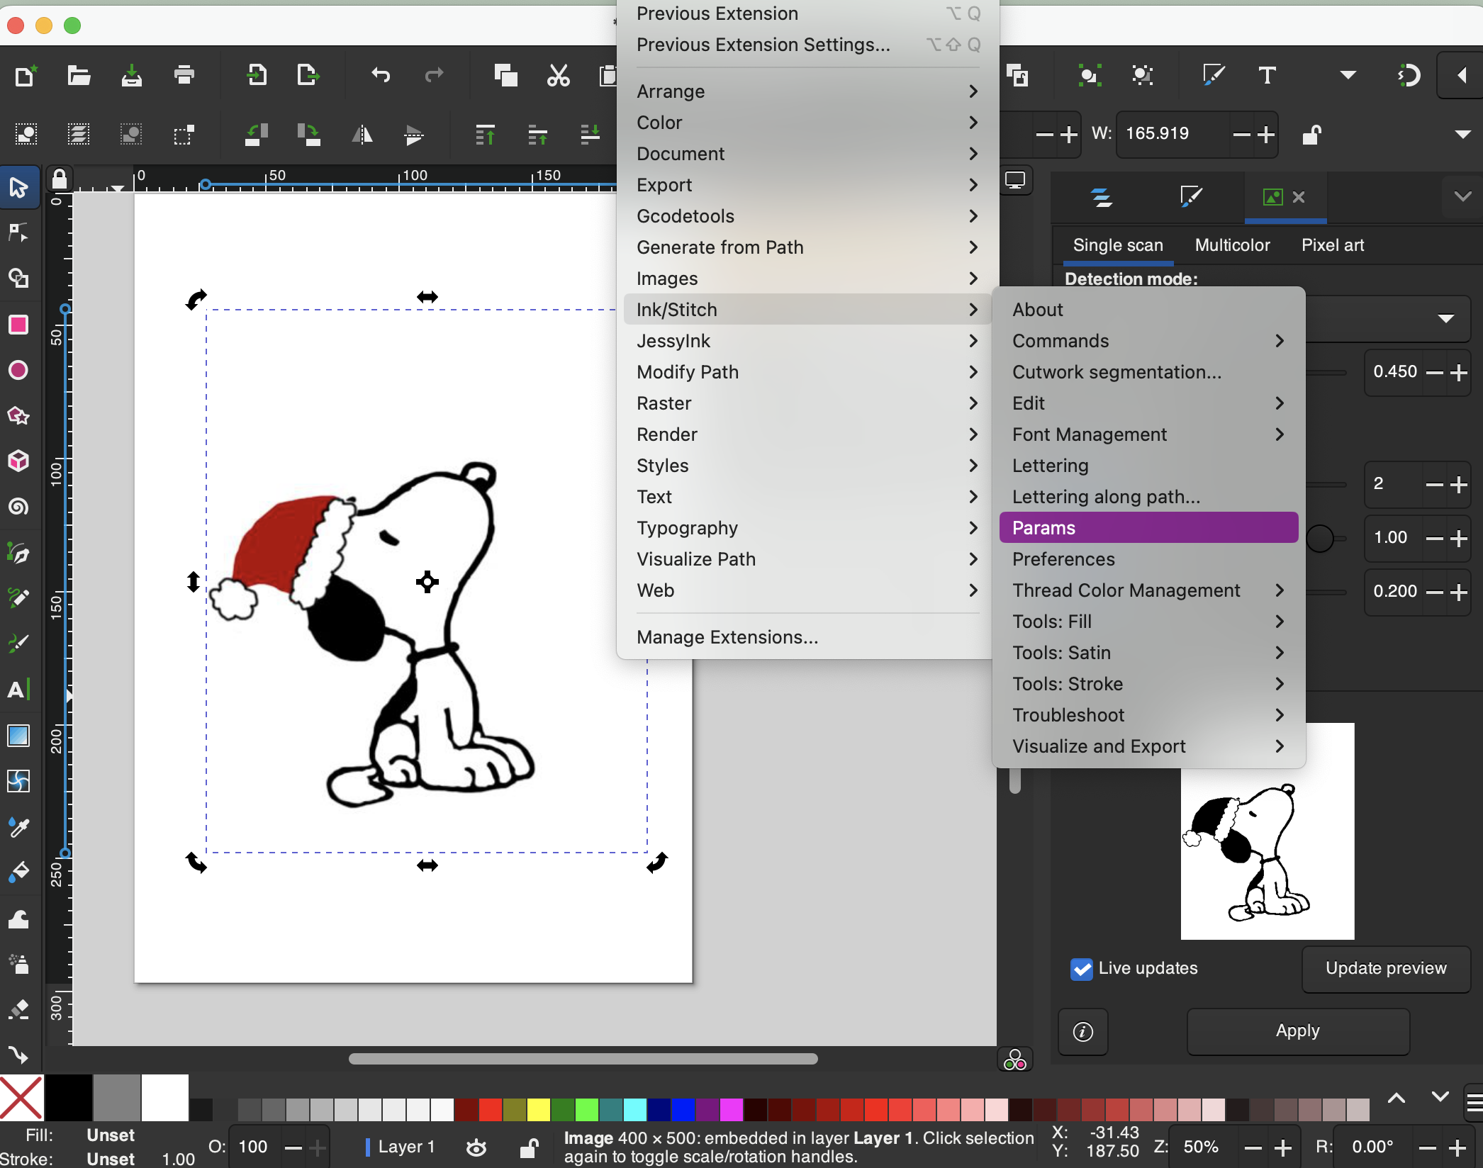Click the trace info button
Screen dimensions: 1483x1168
tap(1082, 1032)
